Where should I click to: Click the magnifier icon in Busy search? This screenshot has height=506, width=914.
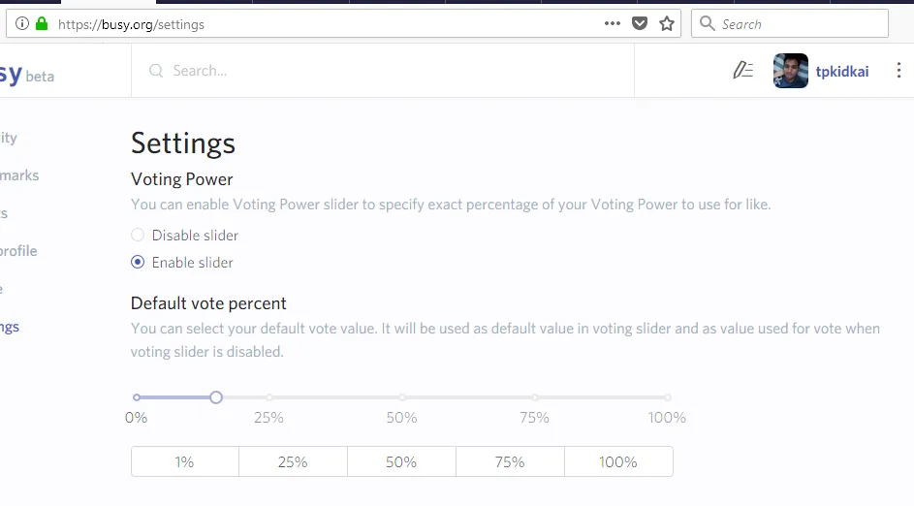coord(156,71)
